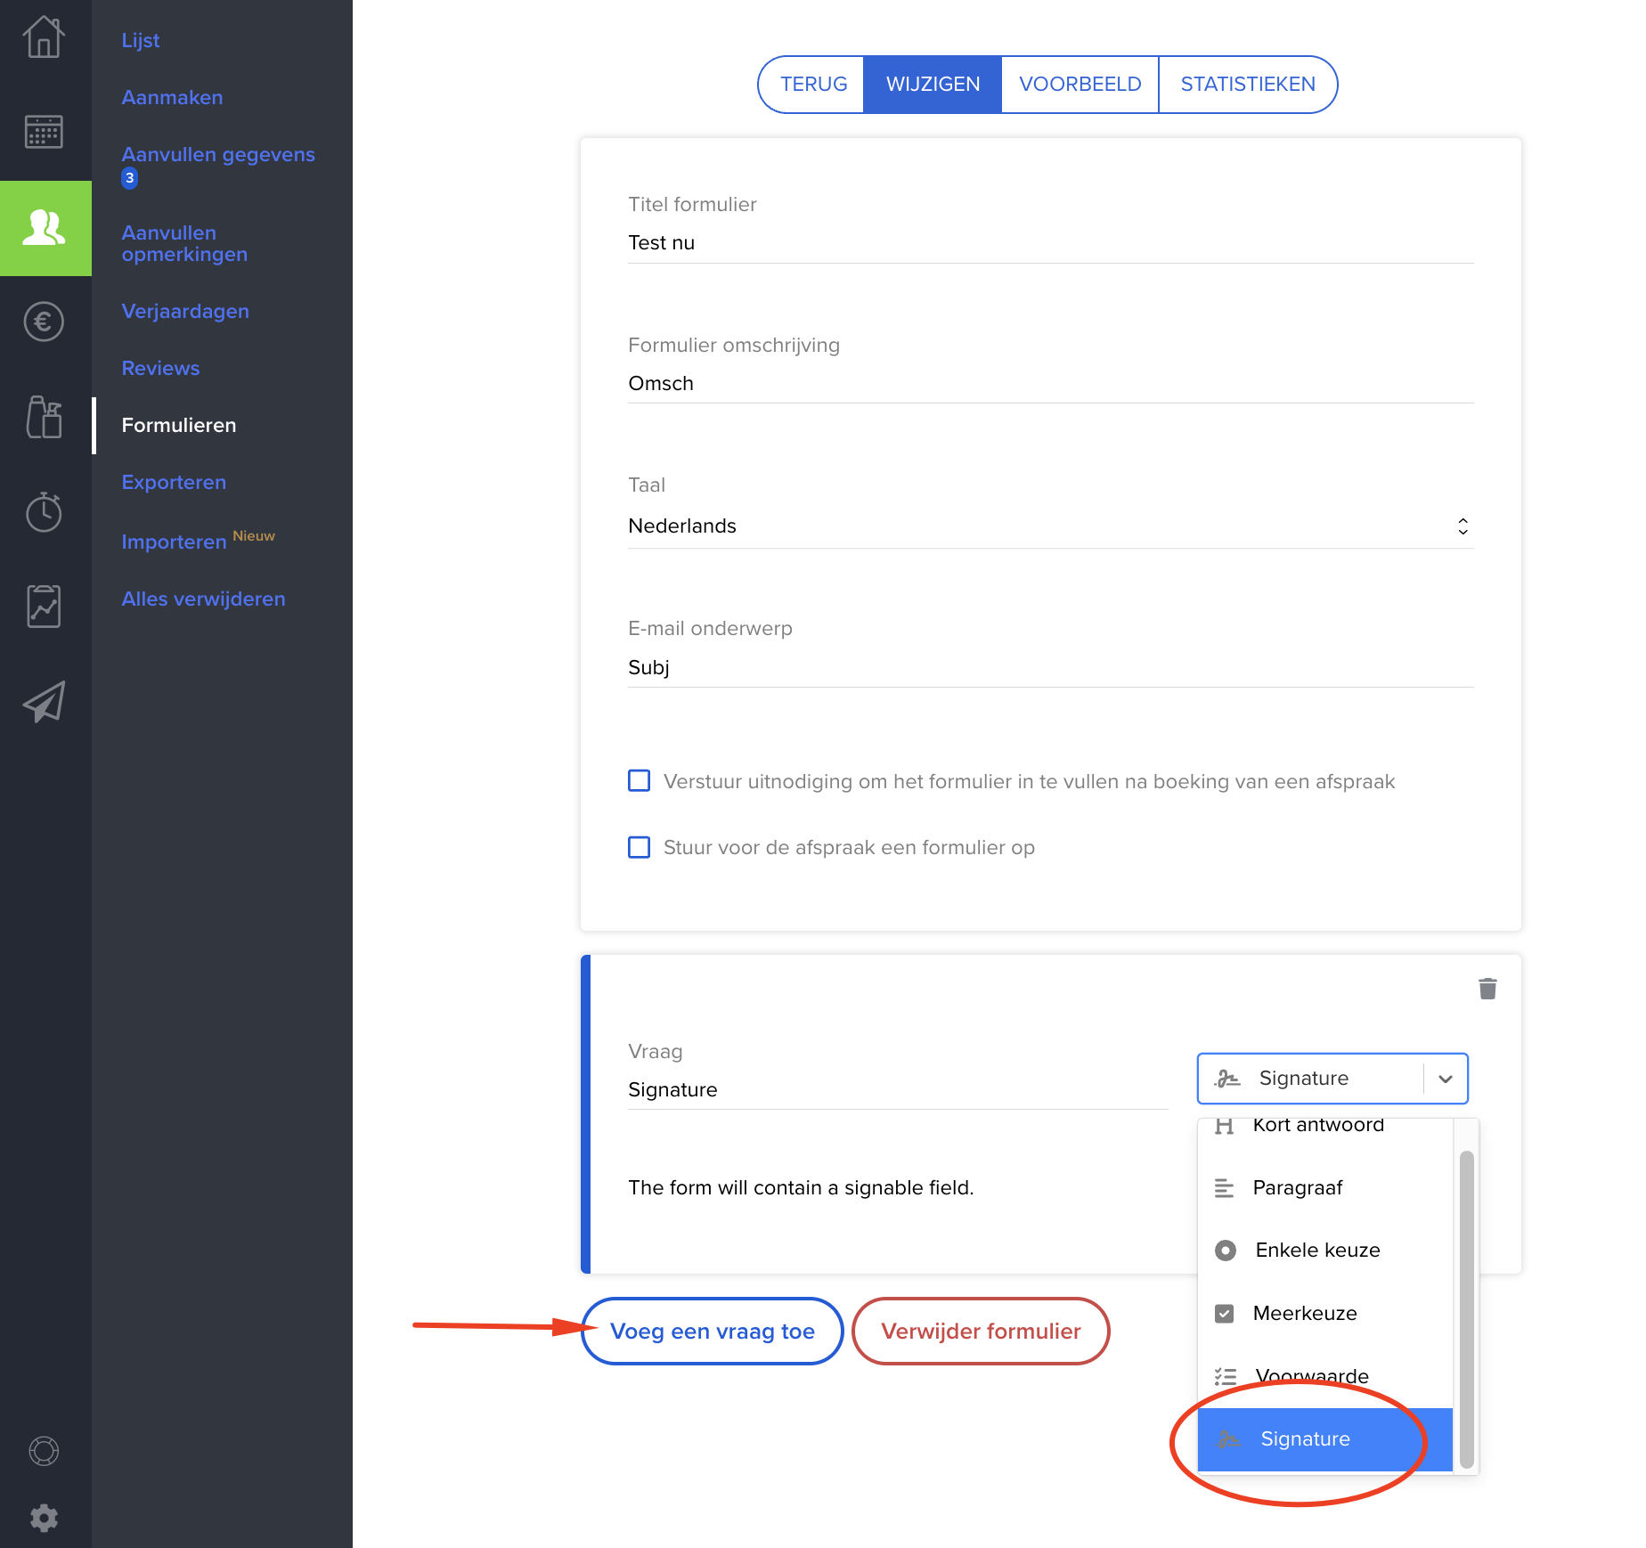Open the settings gear icon
Screen dimensions: 1646x1548
(44, 1518)
